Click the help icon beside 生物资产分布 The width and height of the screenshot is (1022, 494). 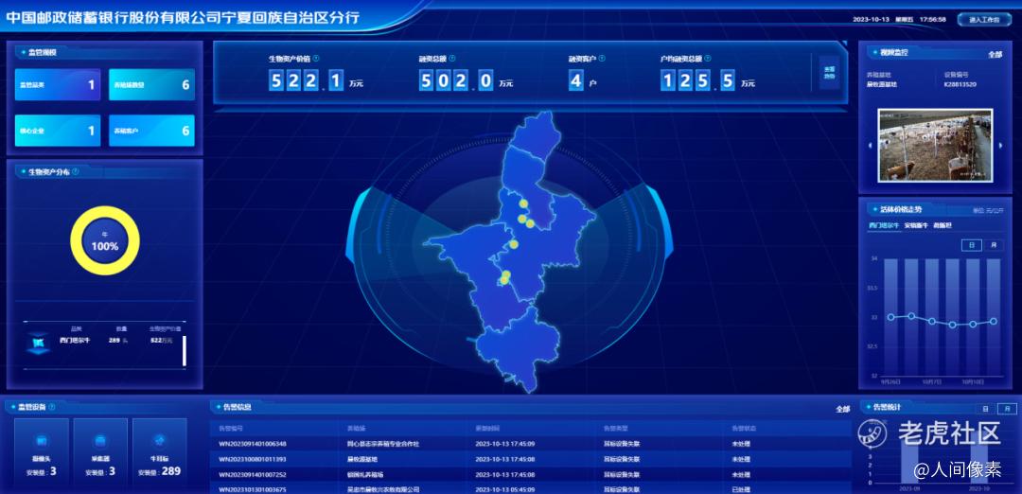pos(76,172)
